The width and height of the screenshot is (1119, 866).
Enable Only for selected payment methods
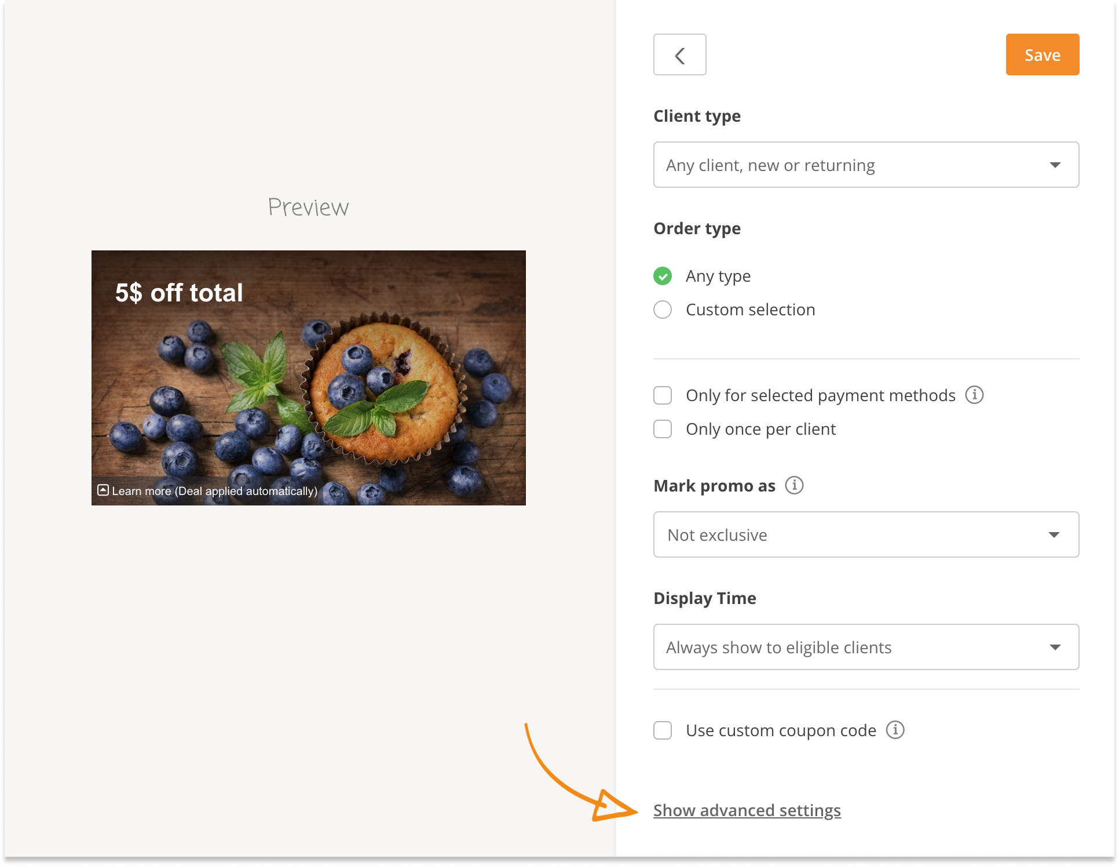[662, 395]
